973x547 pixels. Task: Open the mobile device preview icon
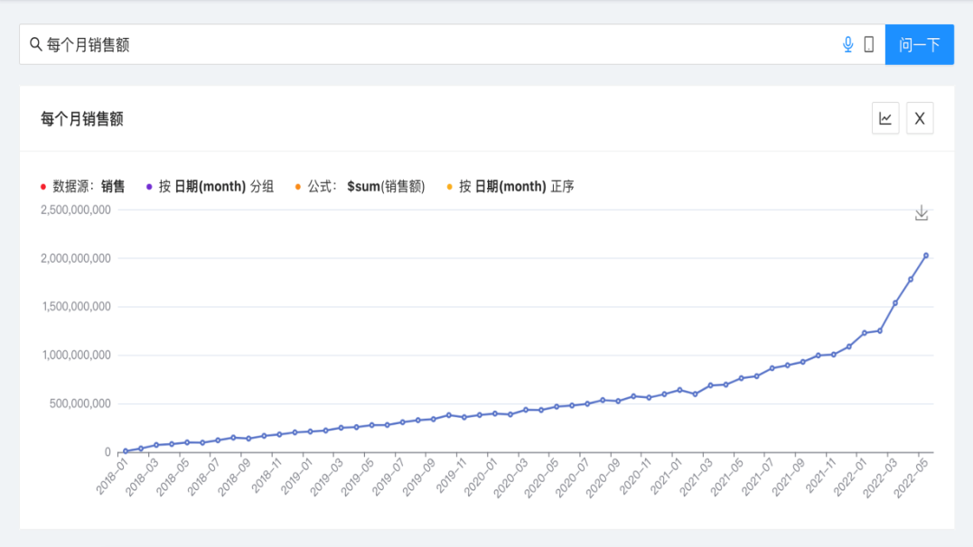point(869,44)
